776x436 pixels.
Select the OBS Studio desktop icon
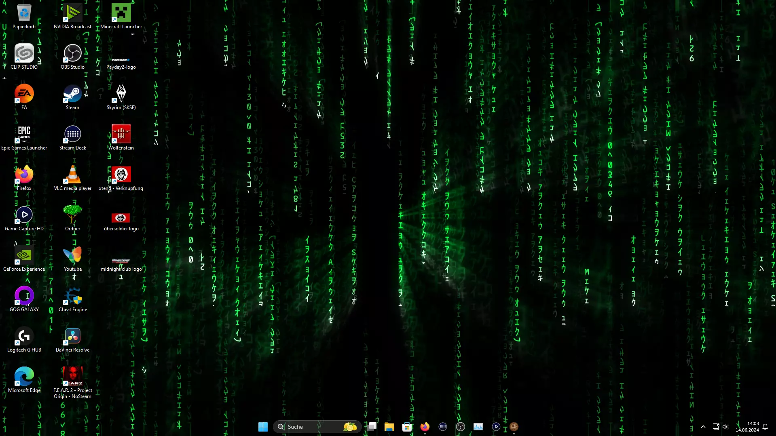72,57
